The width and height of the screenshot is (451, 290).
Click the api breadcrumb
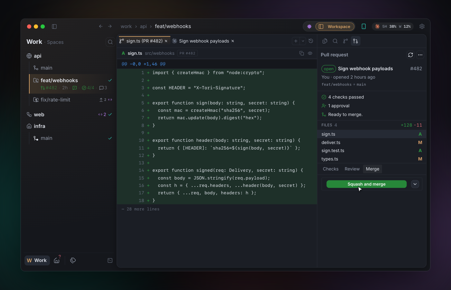click(x=143, y=26)
